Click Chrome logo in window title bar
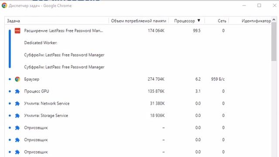 pyautogui.click(x=4, y=6)
